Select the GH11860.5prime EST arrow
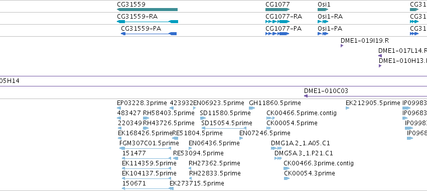Screen dimensions: 427x191 [x=252, y=108]
